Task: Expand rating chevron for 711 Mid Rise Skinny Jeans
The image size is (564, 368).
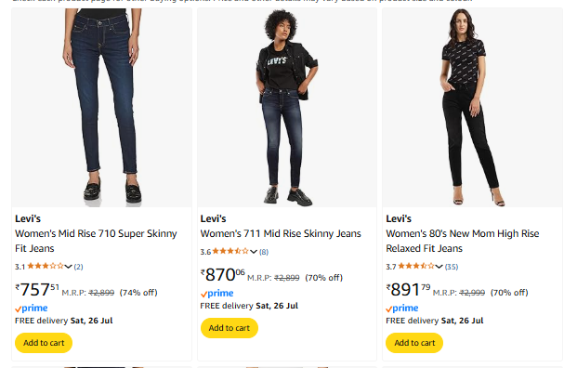Action: [254, 252]
